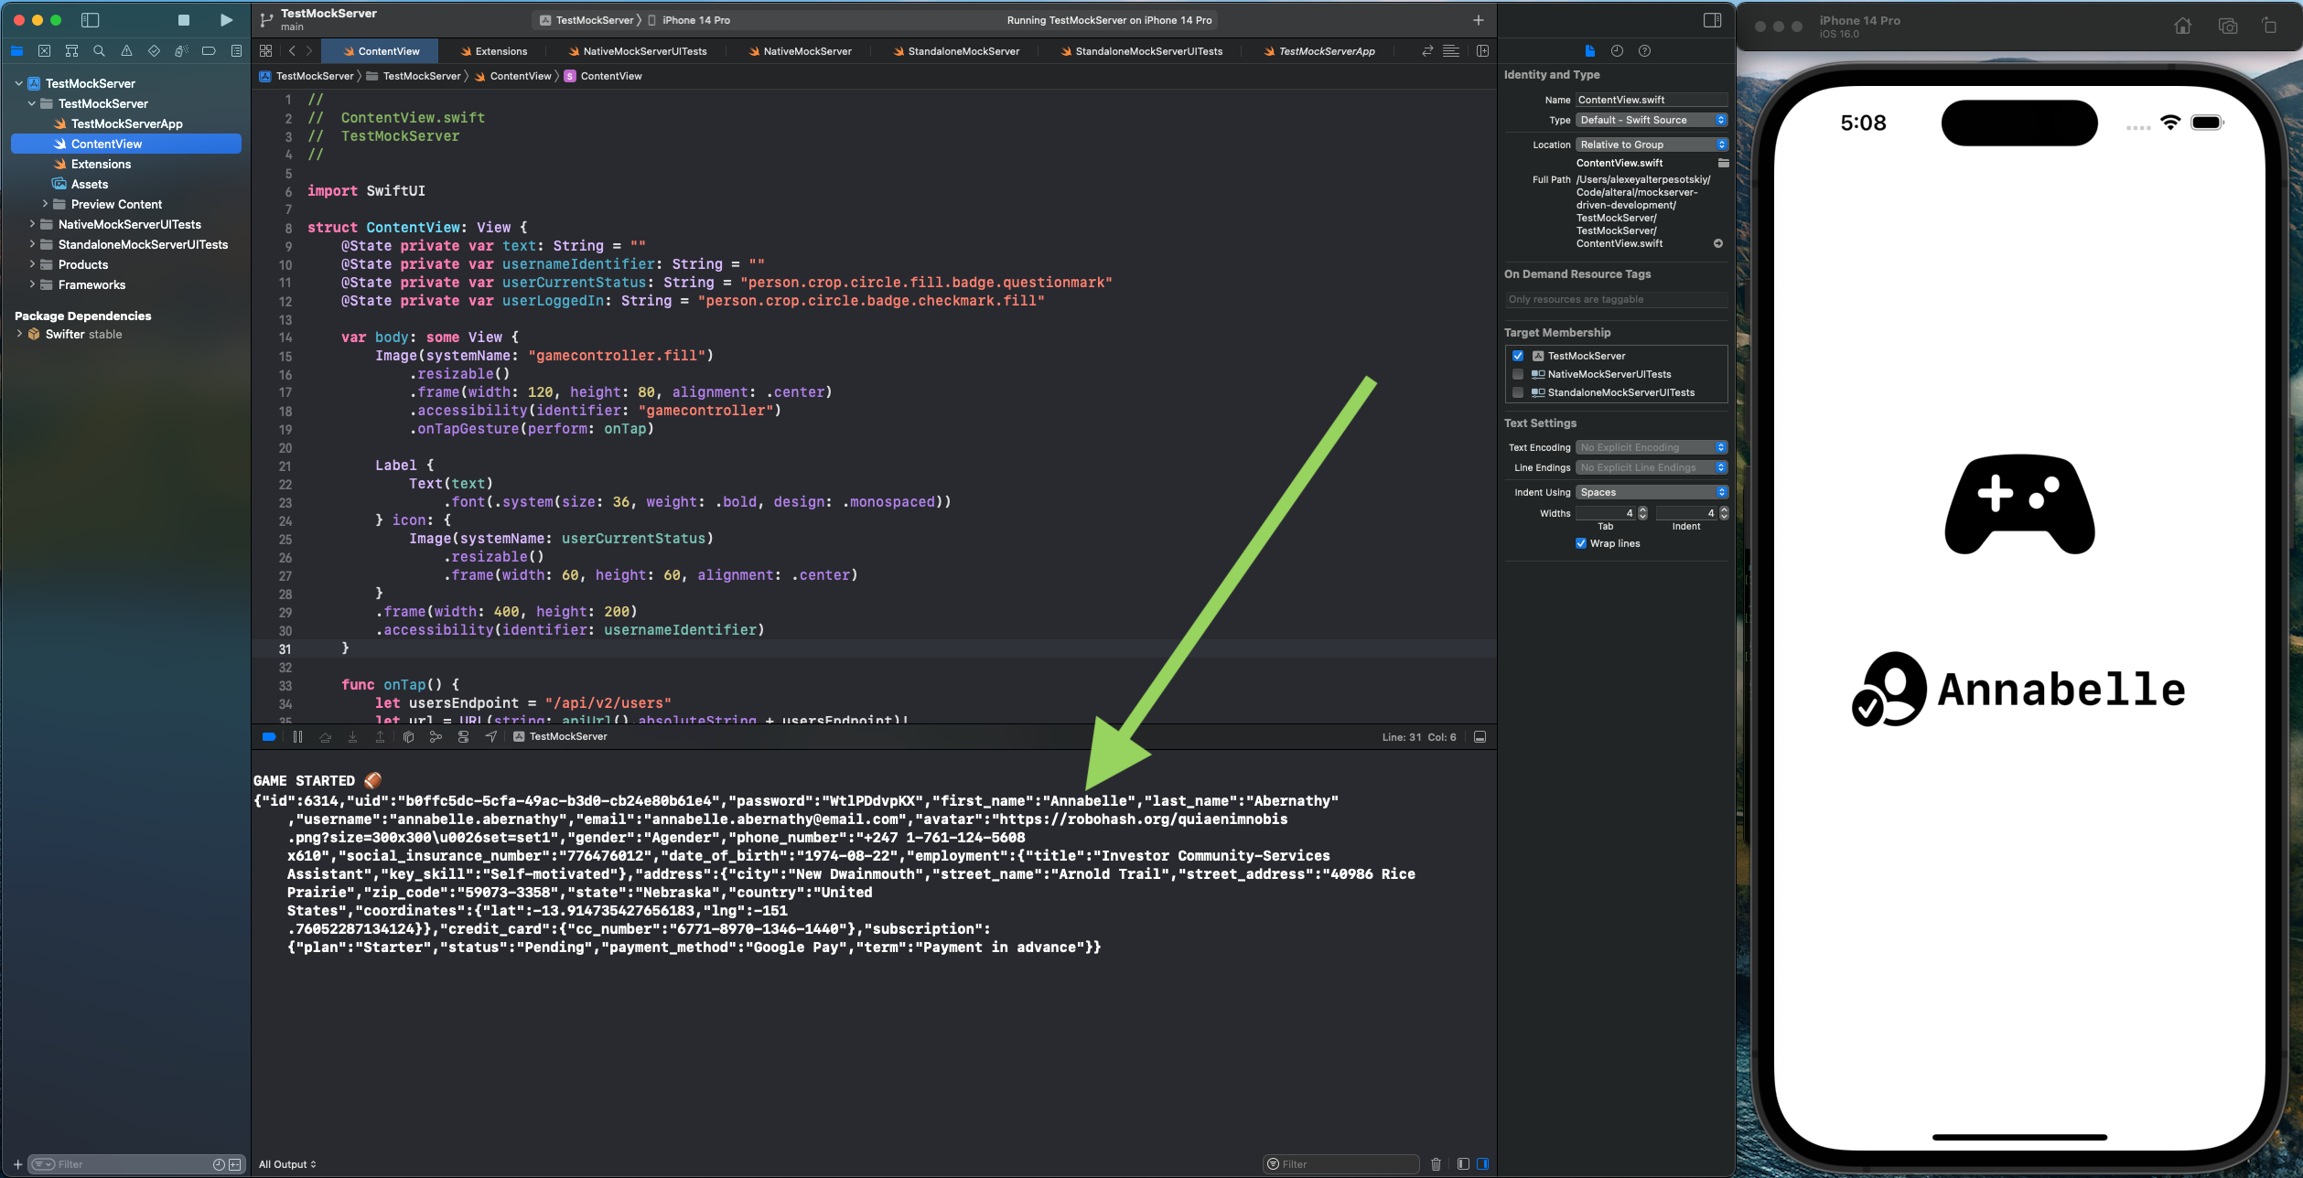Expand the Products folder in navigator
The image size is (2303, 1178).
pos(32,264)
